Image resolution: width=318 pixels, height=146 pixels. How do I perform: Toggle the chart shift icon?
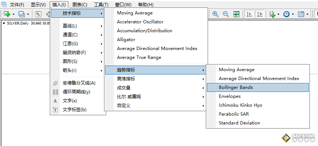(x=260, y=14)
